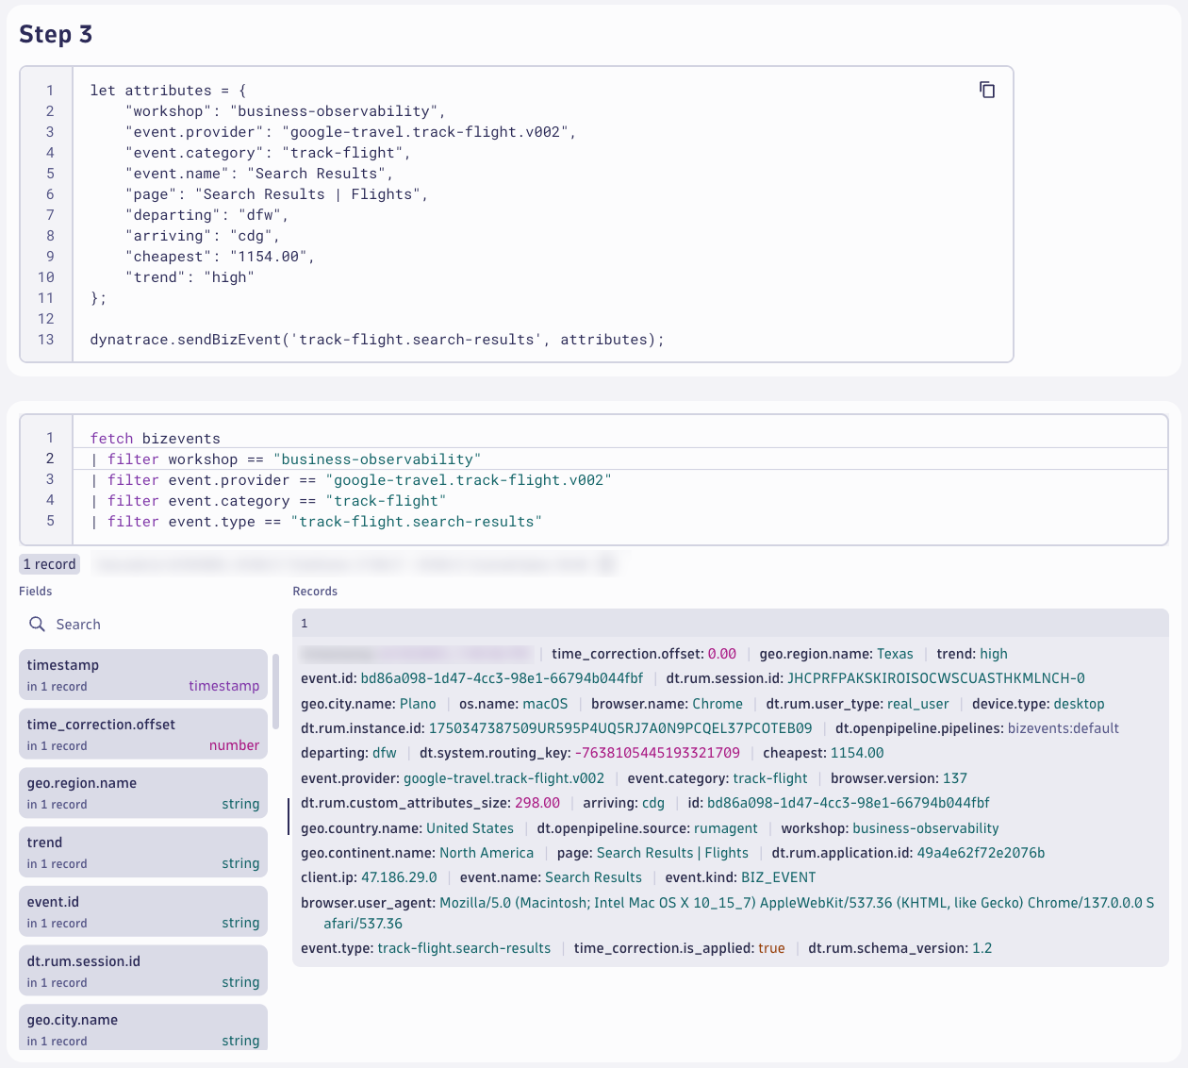Click the dt.rum.session.id value
1188x1068 pixels.
point(936,678)
